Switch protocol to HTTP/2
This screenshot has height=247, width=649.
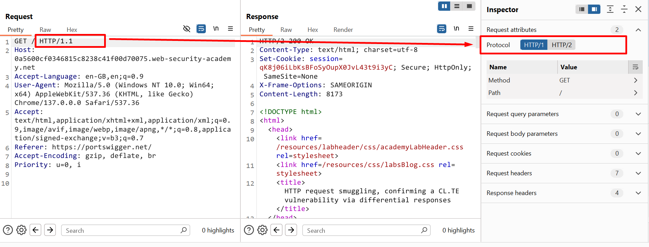pyautogui.click(x=562, y=45)
